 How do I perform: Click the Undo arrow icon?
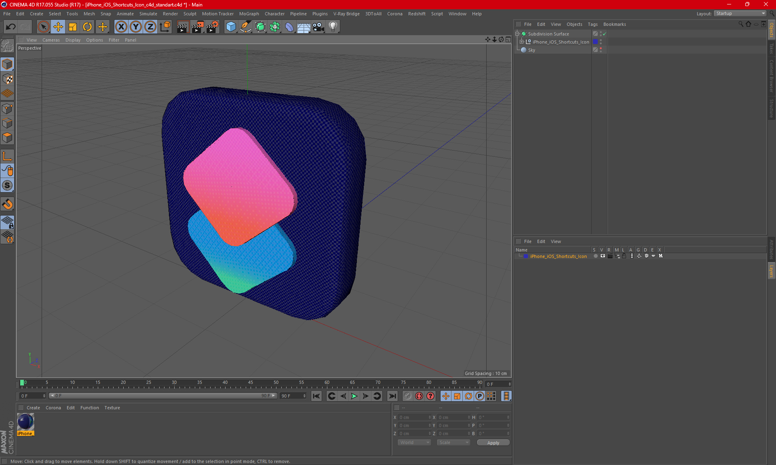click(x=11, y=27)
